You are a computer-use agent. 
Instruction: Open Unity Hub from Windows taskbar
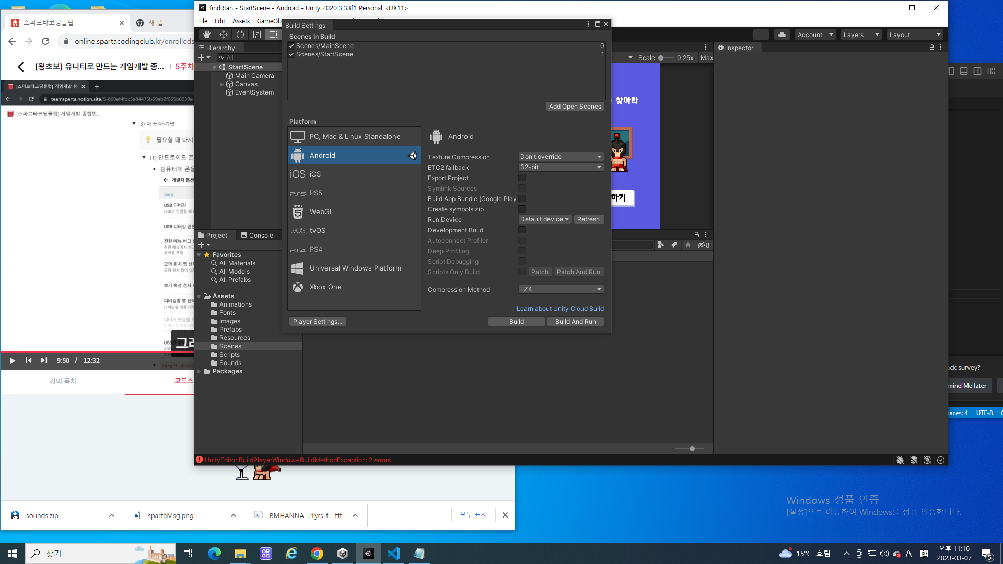(343, 554)
